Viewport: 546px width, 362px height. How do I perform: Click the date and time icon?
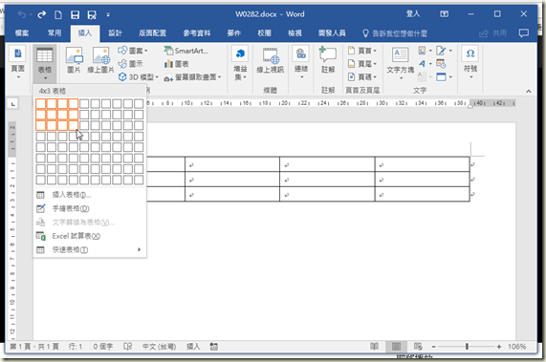[441, 64]
